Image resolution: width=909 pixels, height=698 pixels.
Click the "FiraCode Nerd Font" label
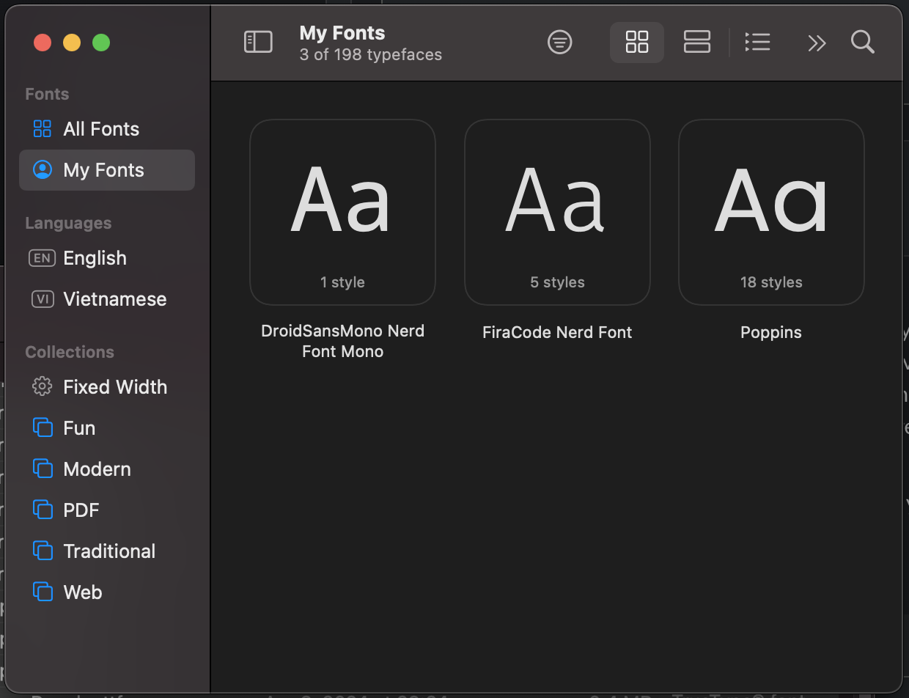coord(557,332)
